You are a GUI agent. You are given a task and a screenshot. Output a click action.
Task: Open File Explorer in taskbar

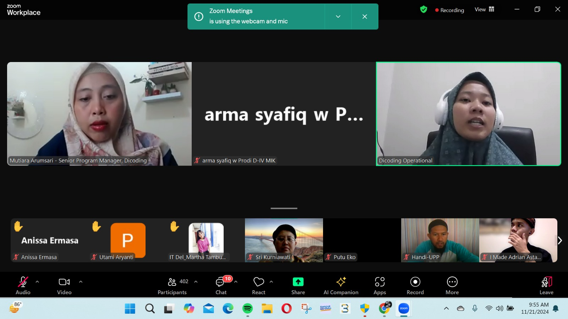coord(267,309)
